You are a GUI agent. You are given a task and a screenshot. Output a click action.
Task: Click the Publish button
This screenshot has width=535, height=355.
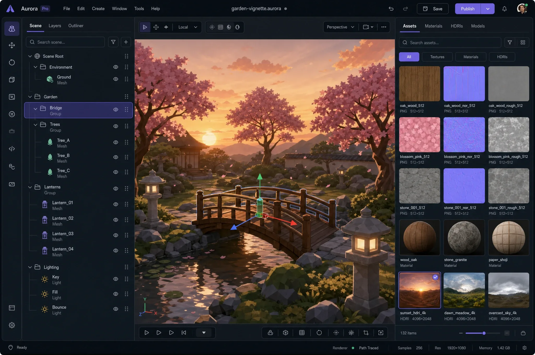[x=468, y=9]
